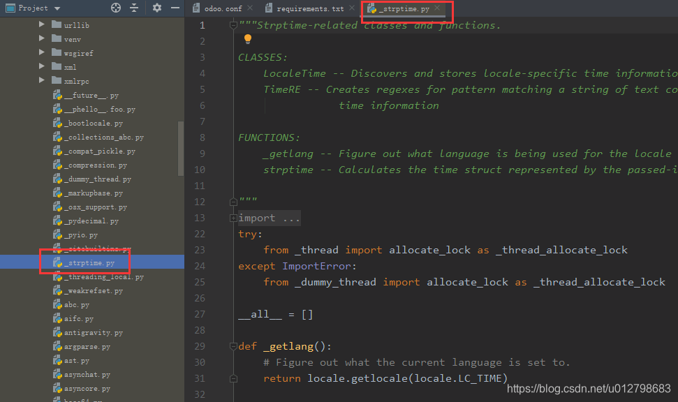Click the Python icon on the _strptime.py tab
The height and width of the screenshot is (402, 678).
(x=374, y=10)
